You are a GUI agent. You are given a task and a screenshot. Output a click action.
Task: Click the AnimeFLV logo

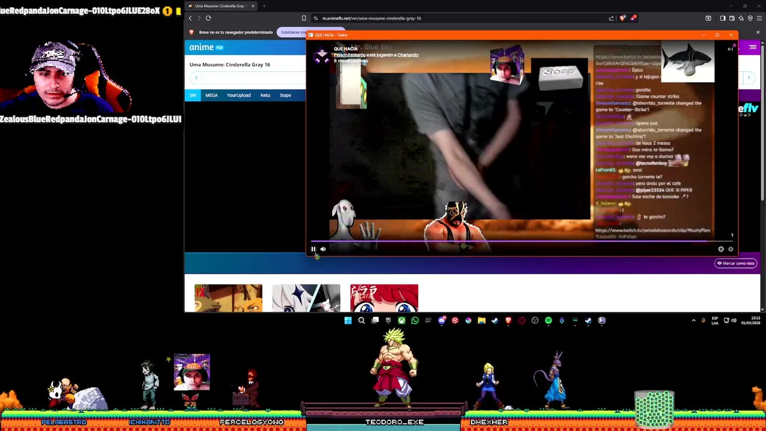tap(206, 47)
